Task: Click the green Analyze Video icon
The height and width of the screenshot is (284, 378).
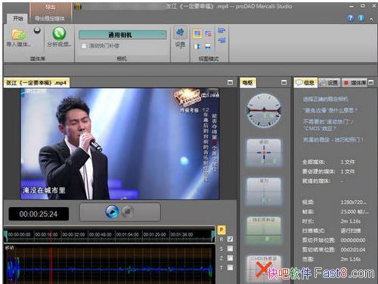Action: pyautogui.click(x=59, y=34)
